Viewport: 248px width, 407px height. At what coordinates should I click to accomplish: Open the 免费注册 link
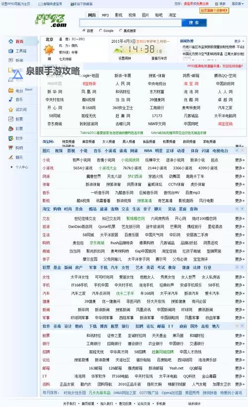(202, 3)
